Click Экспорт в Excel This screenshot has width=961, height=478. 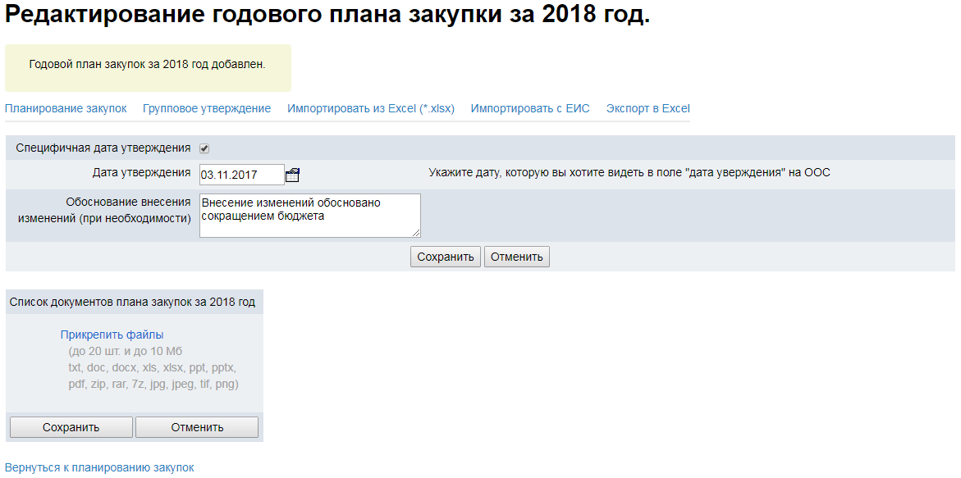coord(648,109)
